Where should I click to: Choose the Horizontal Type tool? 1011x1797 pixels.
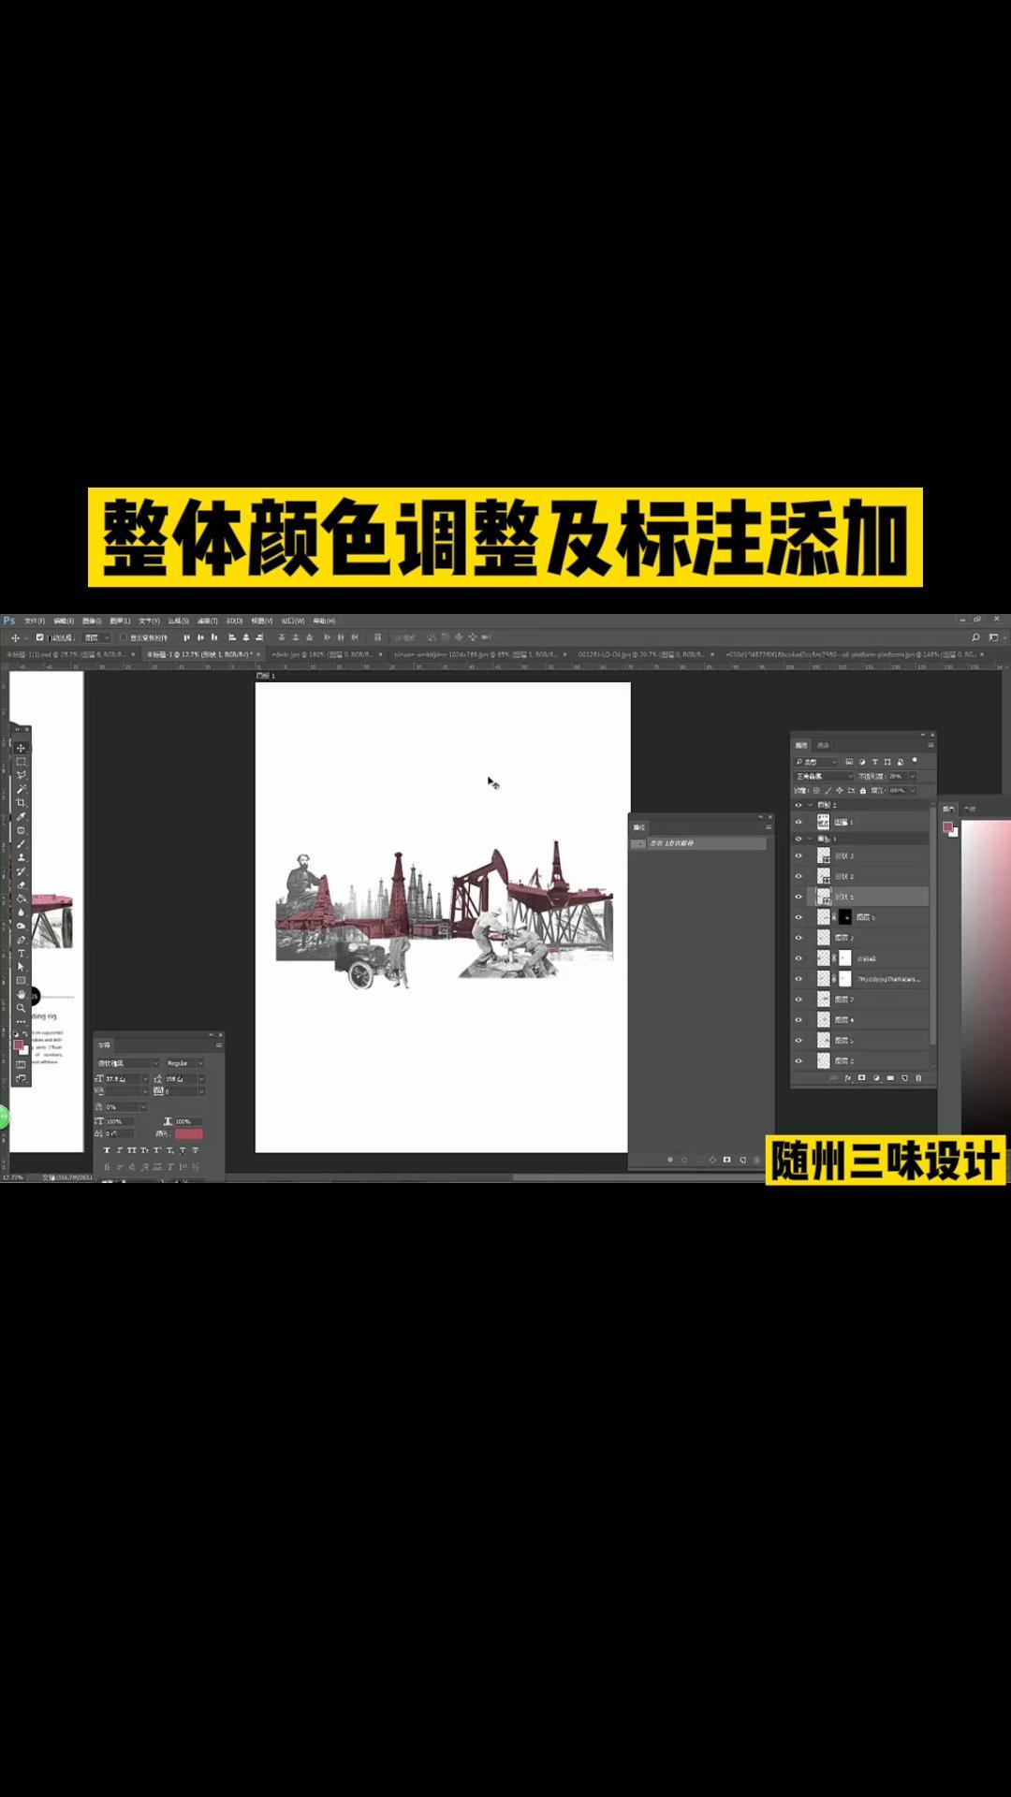21,953
